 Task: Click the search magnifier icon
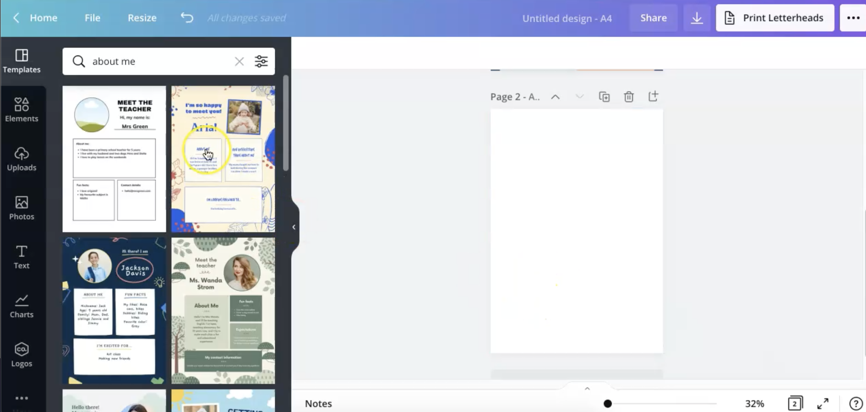click(79, 61)
